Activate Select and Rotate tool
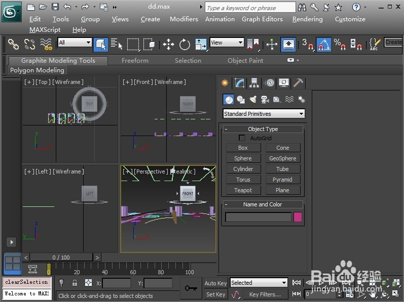Screen dimensions: 404x302 (185, 45)
